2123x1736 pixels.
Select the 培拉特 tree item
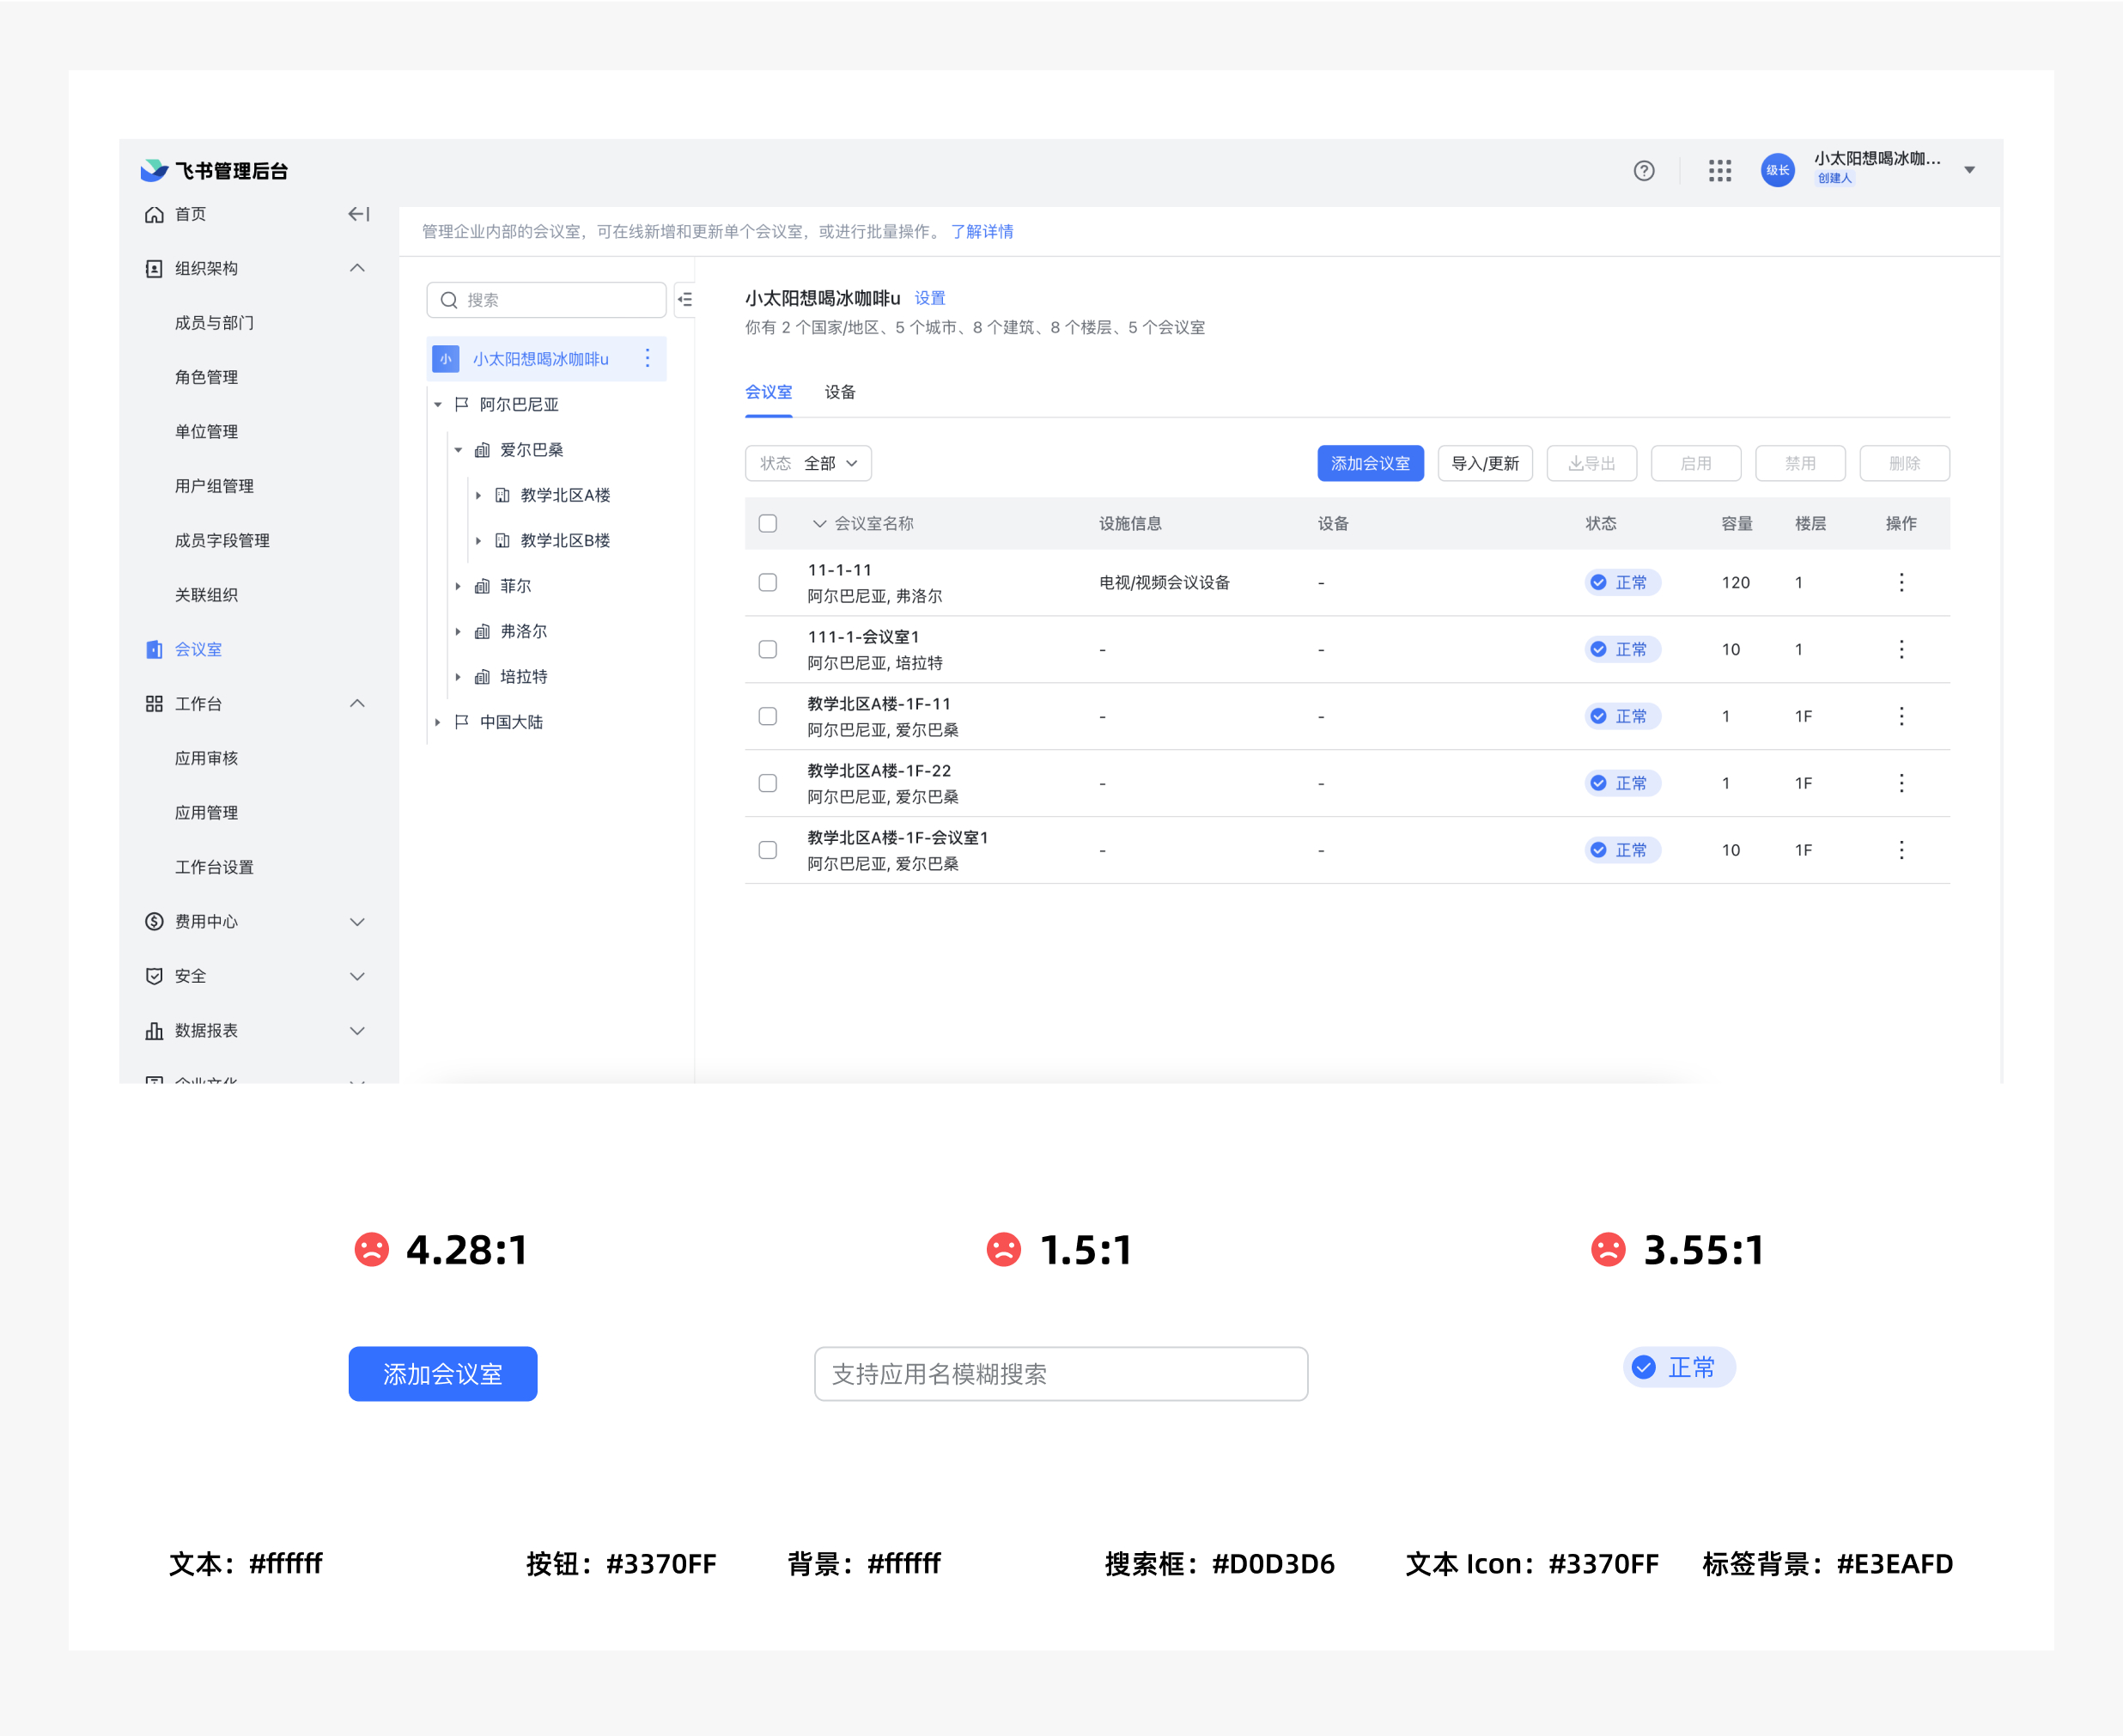point(524,677)
